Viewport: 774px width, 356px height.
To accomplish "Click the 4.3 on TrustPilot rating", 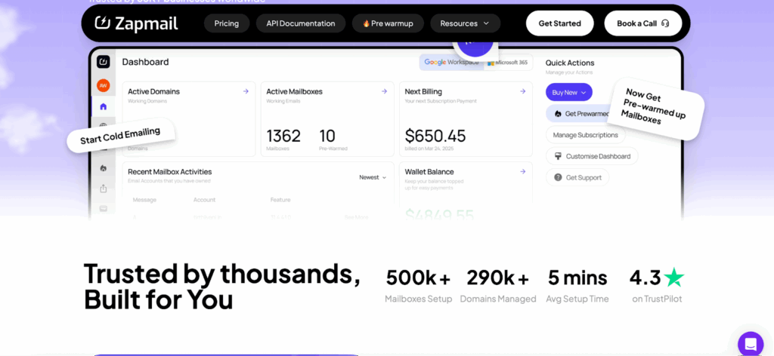I will point(657,286).
